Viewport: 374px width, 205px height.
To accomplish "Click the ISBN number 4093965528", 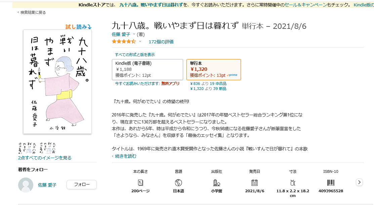I will pyautogui.click(x=331, y=191).
